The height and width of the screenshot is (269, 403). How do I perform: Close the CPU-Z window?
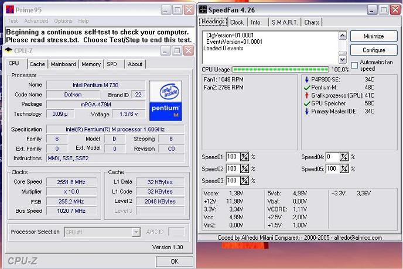[x=189, y=50]
